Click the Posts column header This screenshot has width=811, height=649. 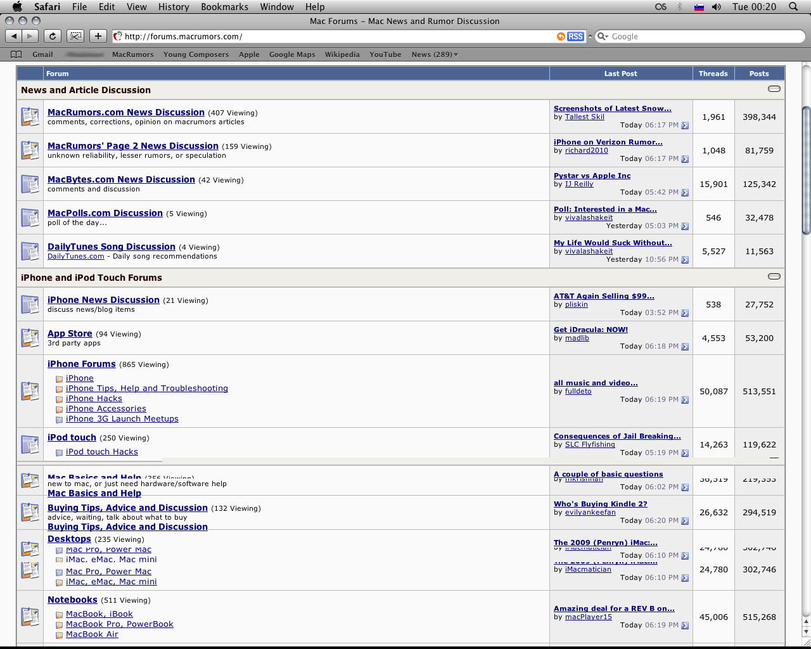[x=759, y=74]
